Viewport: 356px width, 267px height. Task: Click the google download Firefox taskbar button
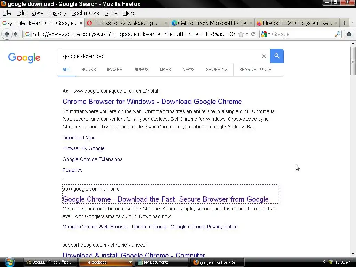point(217,262)
